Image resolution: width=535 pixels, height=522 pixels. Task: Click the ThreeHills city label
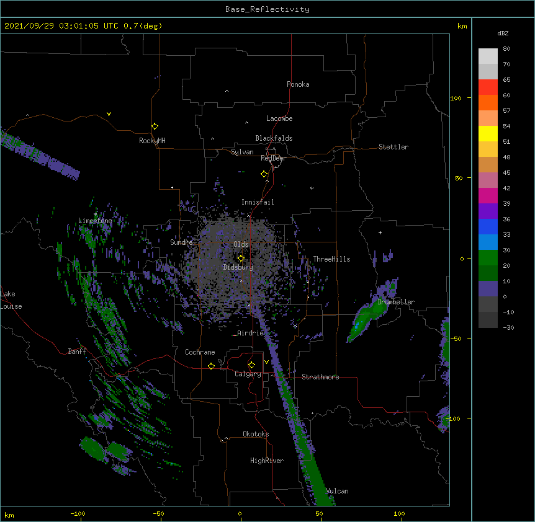[331, 259]
